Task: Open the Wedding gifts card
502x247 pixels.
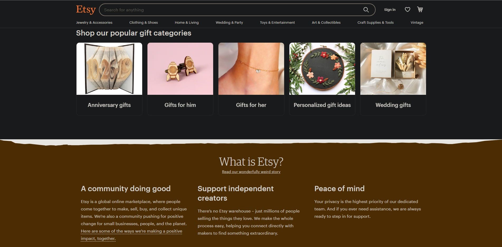Action: 393,79
